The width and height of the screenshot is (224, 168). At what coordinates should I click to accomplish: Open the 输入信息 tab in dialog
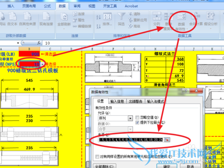pos(117,101)
